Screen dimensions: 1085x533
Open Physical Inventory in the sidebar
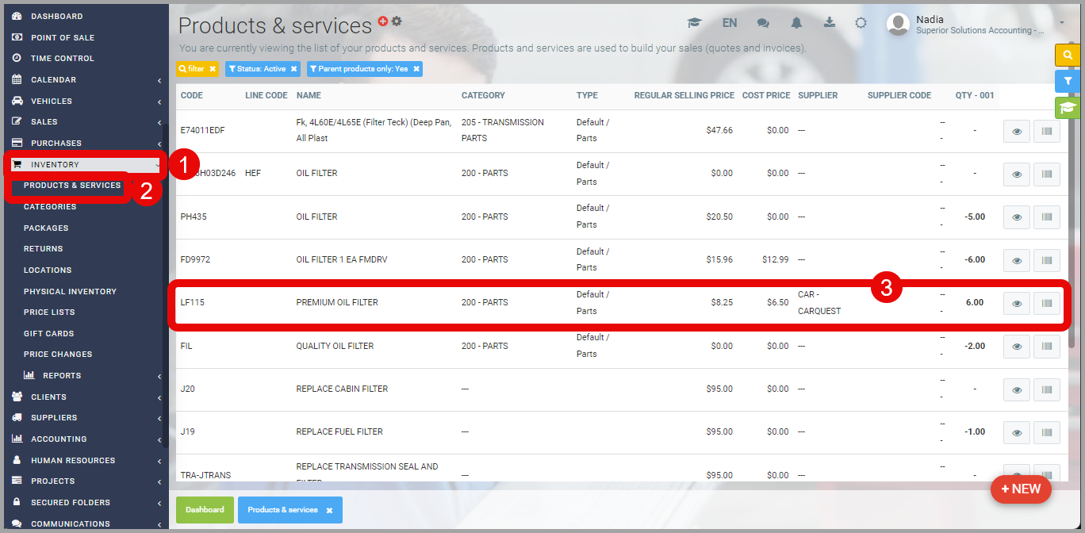click(70, 291)
